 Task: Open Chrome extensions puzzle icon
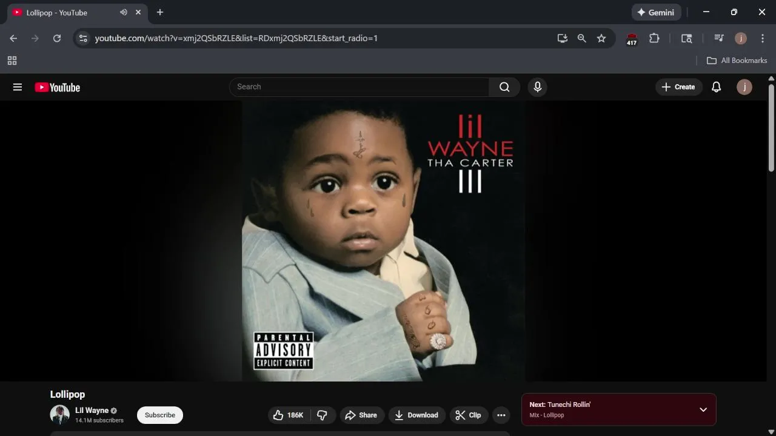point(654,38)
